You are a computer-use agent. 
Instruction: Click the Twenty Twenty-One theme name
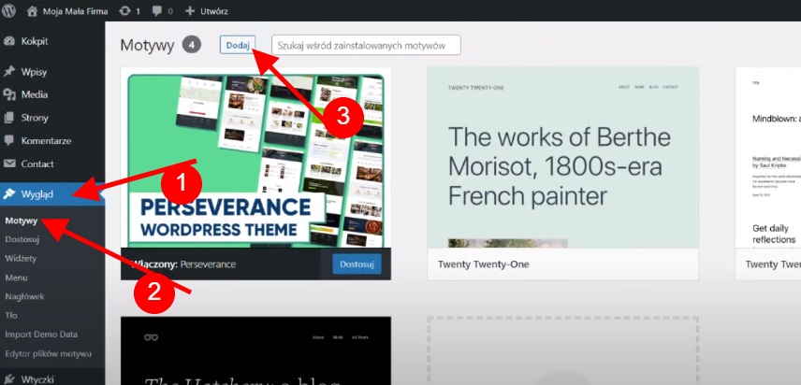click(x=483, y=264)
